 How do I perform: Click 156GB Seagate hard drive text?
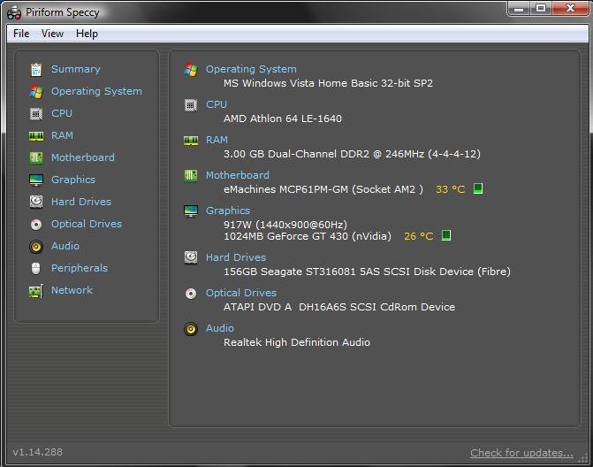pos(368,272)
